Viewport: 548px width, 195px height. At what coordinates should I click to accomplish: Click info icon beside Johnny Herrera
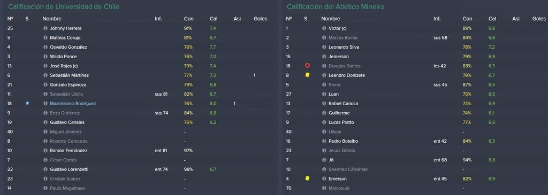pos(45,28)
